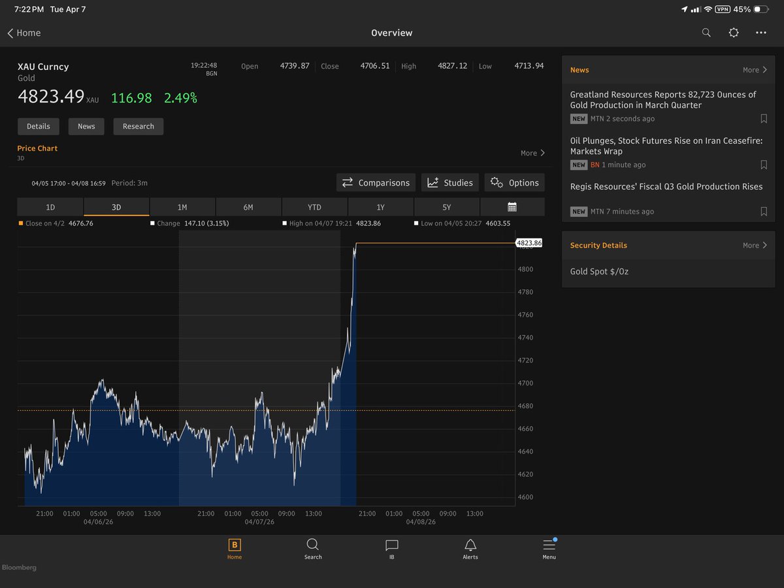Tap the Wi-Fi icon in status bar
This screenshot has height=588, width=784.
pos(708,9)
